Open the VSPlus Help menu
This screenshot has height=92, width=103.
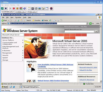click(x=18, y=5)
